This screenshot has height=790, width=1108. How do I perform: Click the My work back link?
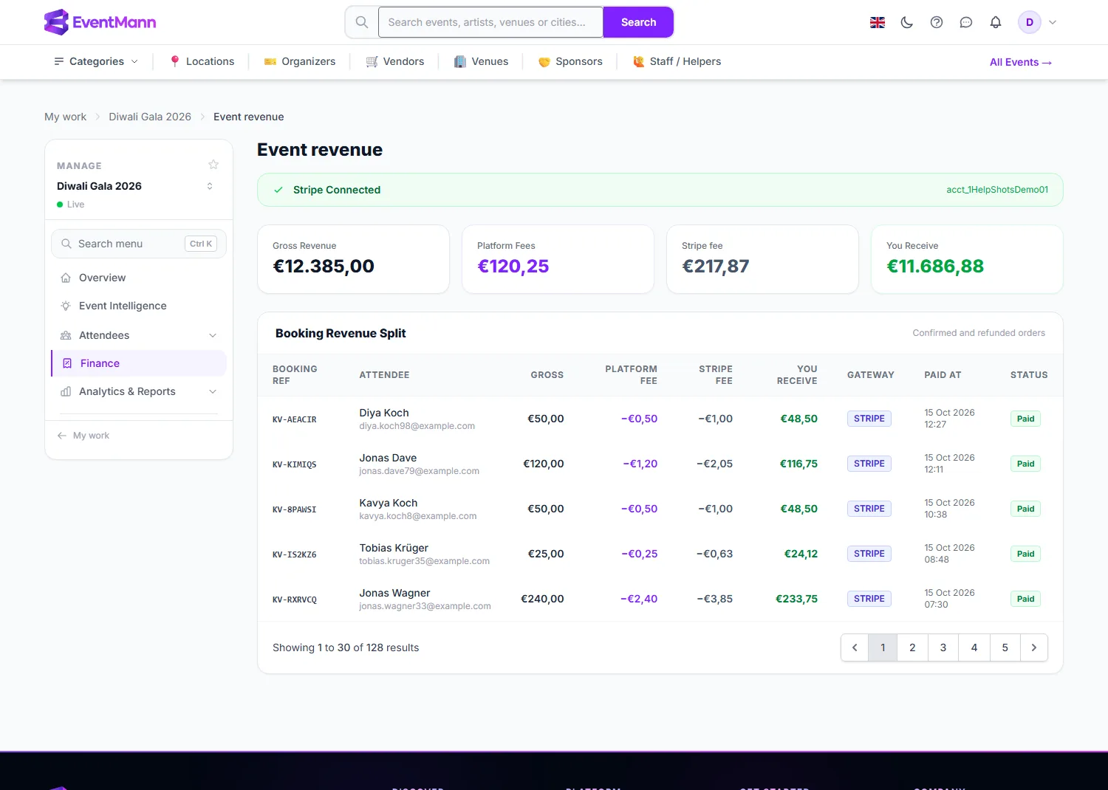pyautogui.click(x=83, y=436)
